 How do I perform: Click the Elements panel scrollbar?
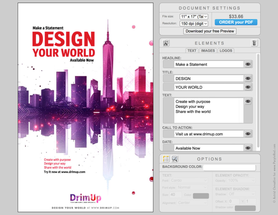258,101
